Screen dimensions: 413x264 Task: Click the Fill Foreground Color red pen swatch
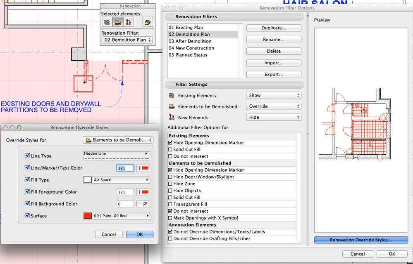coord(143,192)
